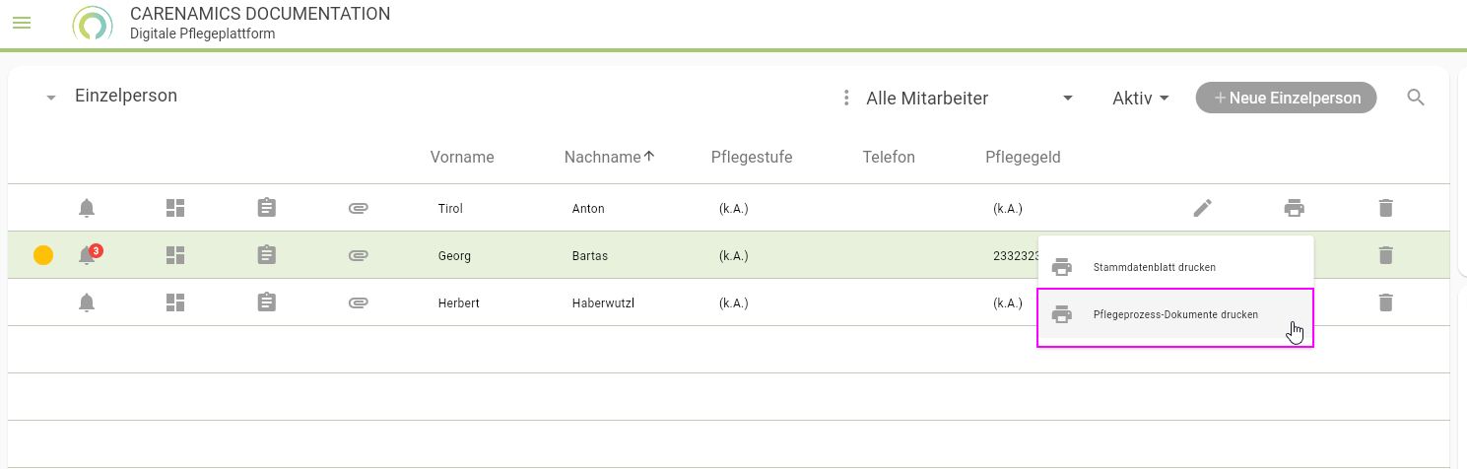Collapse the Einzelperson section arrow
The image size is (1467, 469).
51,98
